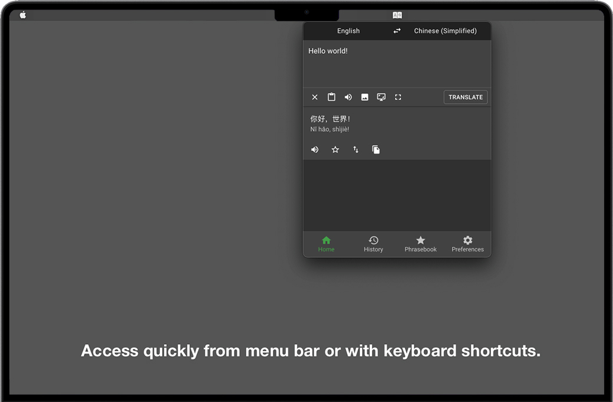Copy the translated text to clipboard
The width and height of the screenshot is (613, 402).
click(x=376, y=150)
